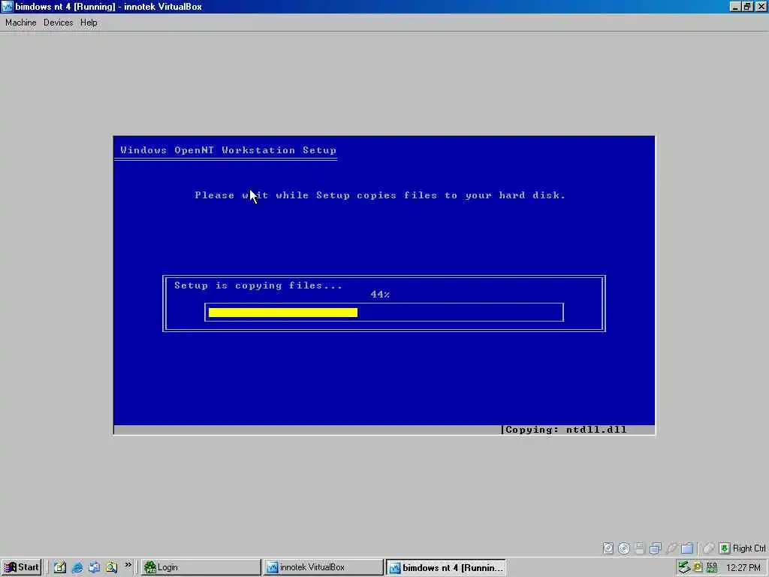Image resolution: width=769 pixels, height=577 pixels.
Task: Close the bimdows nt 4 VM window
Action: click(761, 6)
